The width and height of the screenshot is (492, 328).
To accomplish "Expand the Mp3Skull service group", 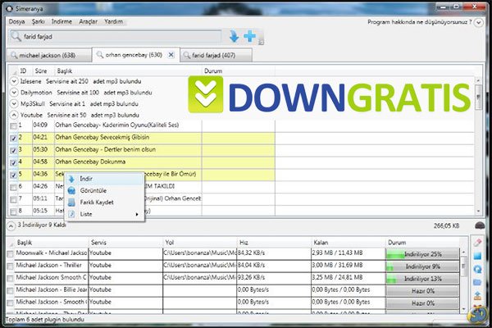I will (14, 103).
